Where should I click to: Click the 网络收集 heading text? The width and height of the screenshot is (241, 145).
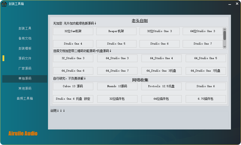[x=140, y=80]
